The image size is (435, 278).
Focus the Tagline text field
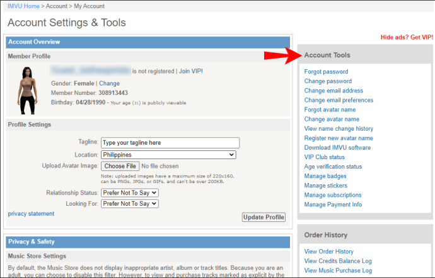pyautogui.click(x=170, y=143)
